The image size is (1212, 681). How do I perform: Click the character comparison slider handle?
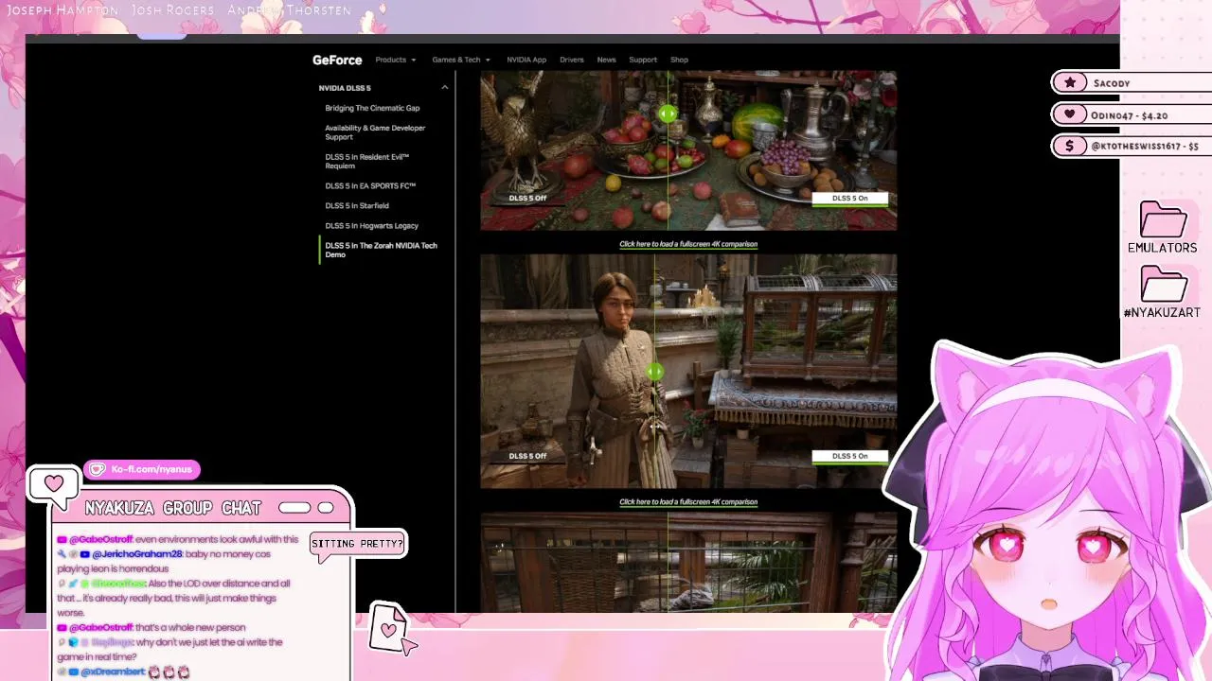pos(655,372)
